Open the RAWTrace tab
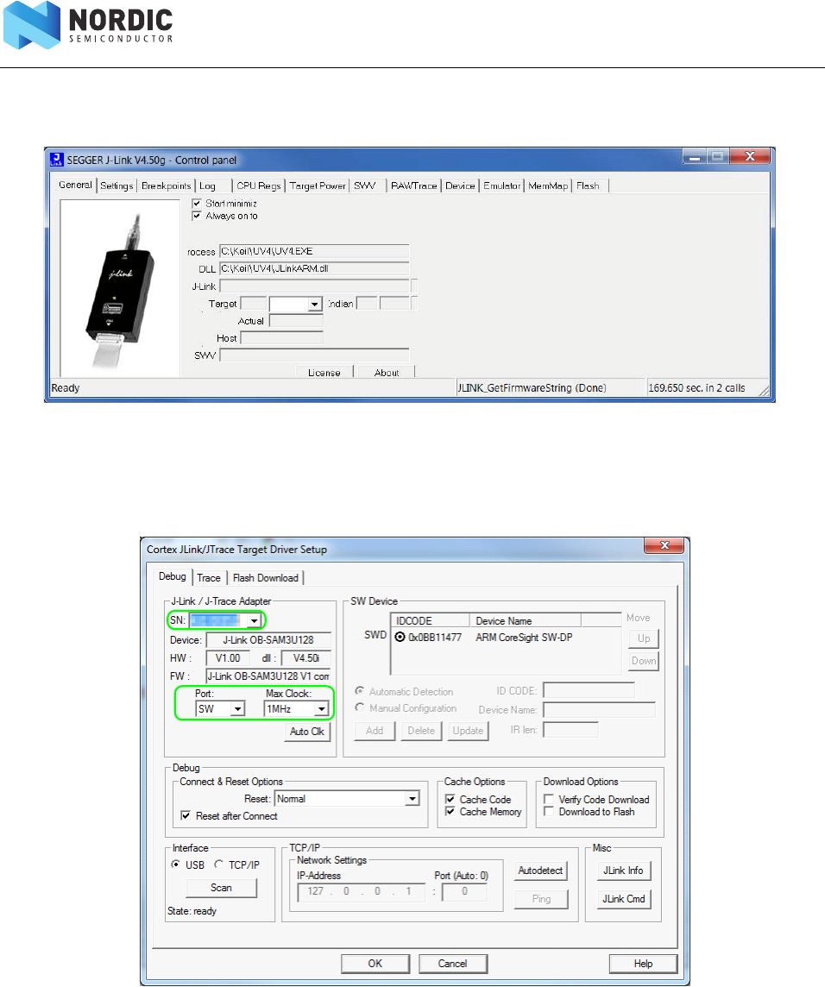Screen dimensions: 825x987 point(413,185)
